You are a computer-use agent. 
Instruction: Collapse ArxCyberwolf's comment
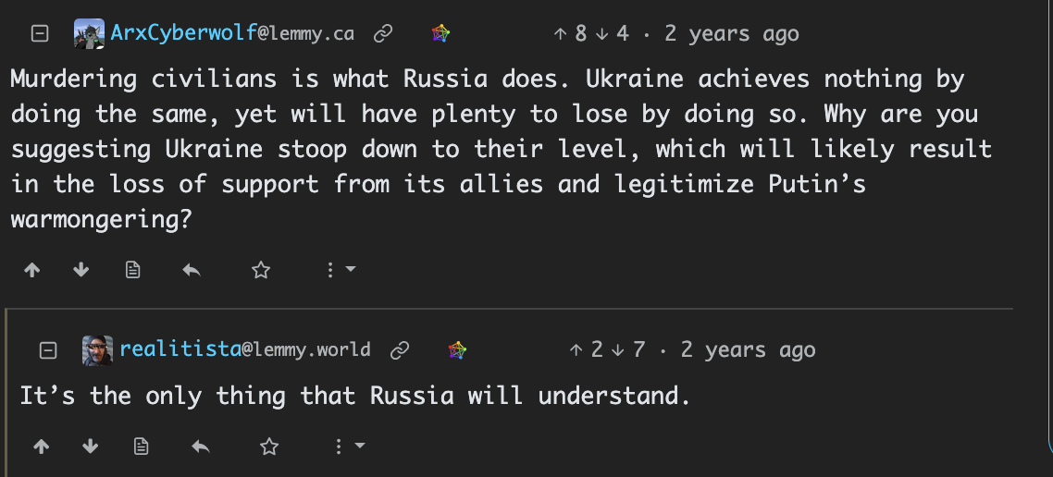click(40, 34)
